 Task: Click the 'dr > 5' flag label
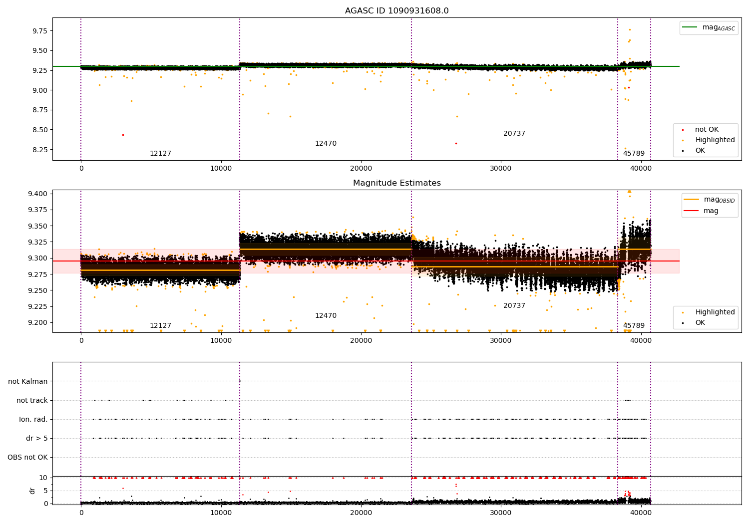tap(37, 438)
